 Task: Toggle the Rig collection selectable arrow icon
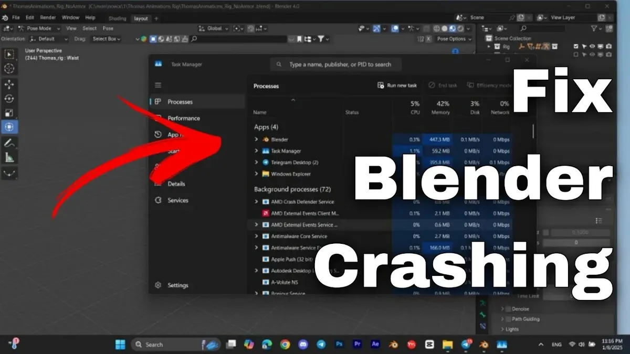(584, 47)
